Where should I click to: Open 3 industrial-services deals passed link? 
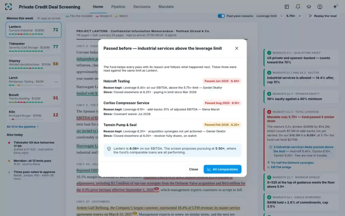303,149
